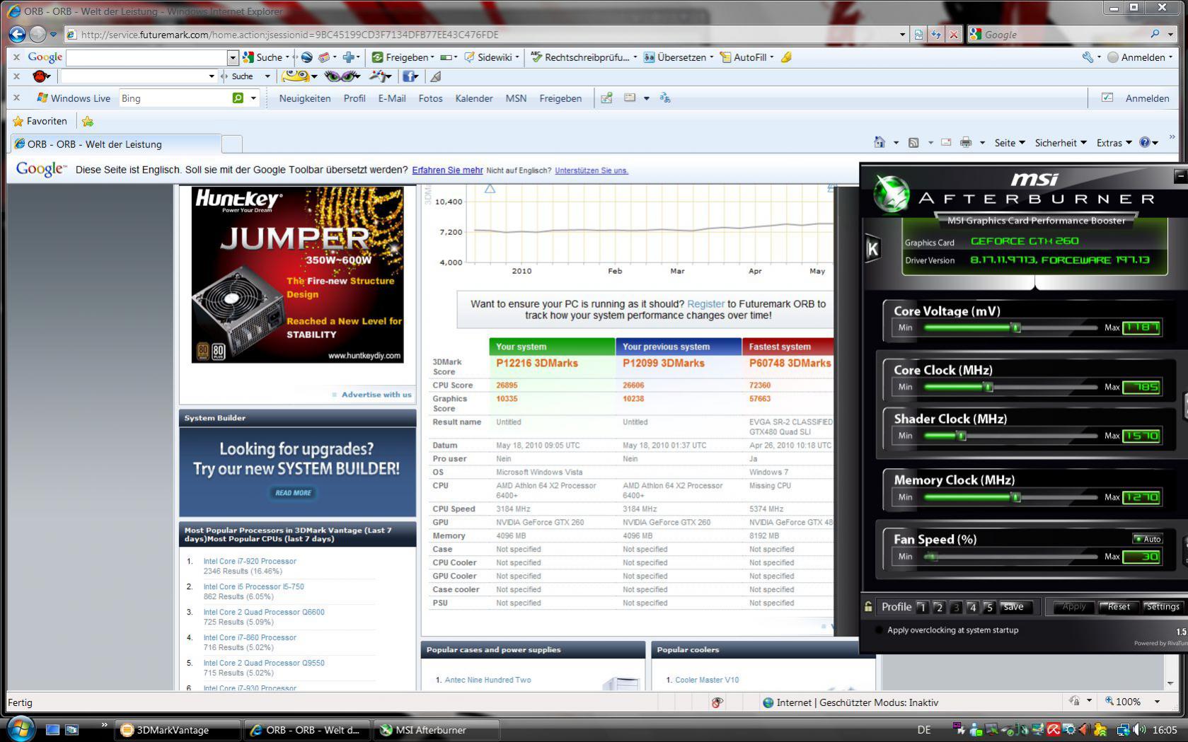Open the Antec Nine Hundred Two link
This screenshot has height=742, width=1188.
[488, 680]
